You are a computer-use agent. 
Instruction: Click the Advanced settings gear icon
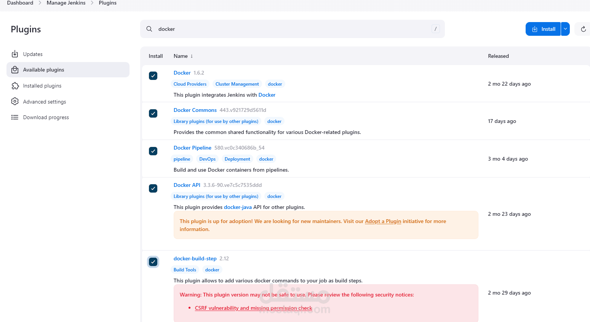(x=15, y=102)
